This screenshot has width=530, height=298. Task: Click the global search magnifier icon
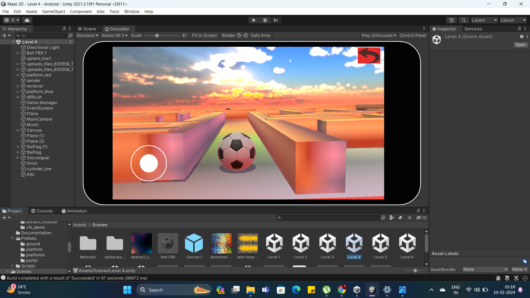click(463, 20)
